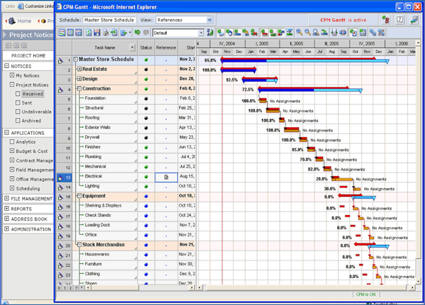Open the help book icon at top right
Viewport: 425px width, 305px height.
399,20
